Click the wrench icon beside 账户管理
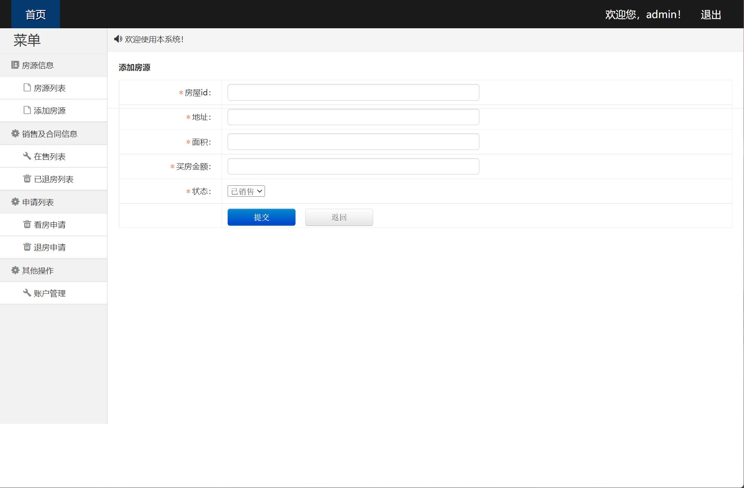 pos(27,293)
